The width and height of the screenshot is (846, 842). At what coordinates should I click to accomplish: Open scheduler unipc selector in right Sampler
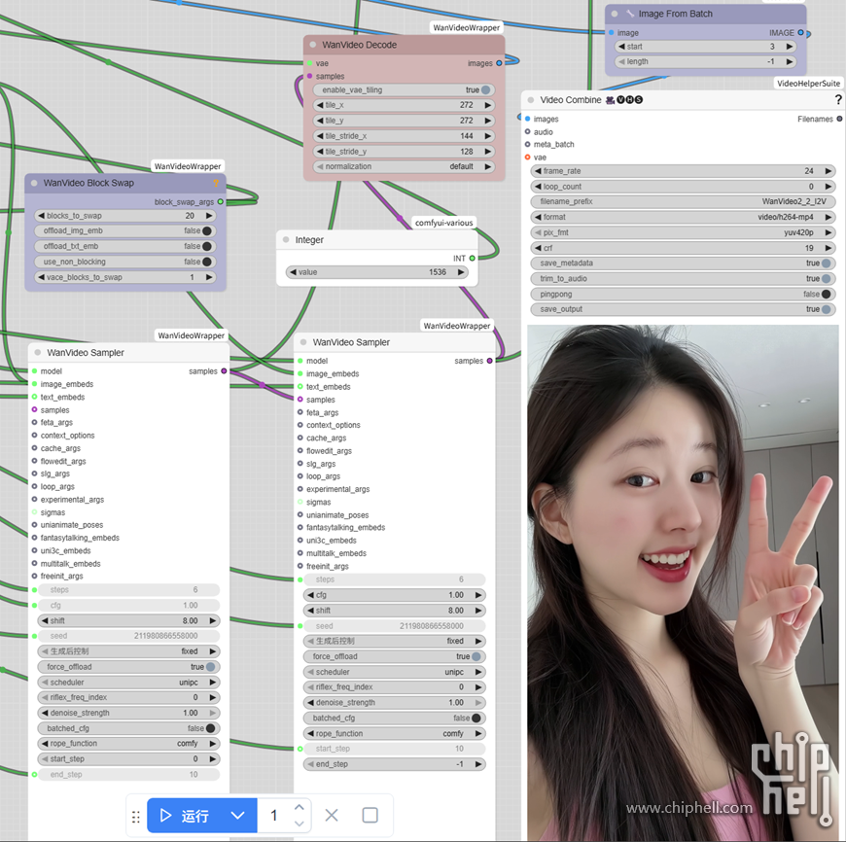[x=395, y=672]
